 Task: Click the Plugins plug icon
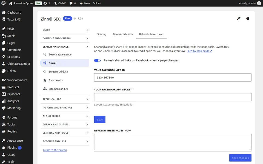point(4,148)
